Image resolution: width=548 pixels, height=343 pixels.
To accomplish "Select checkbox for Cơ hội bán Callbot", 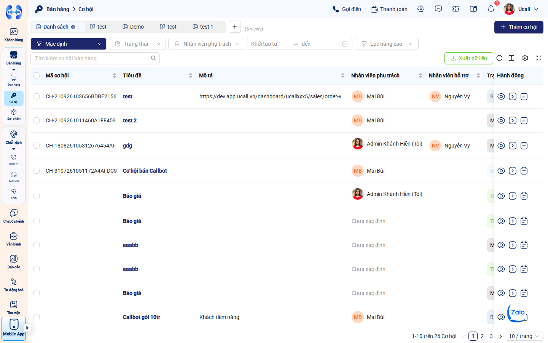I will pos(37,171).
